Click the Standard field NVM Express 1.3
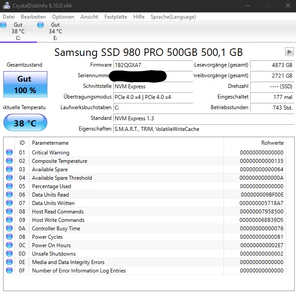Screen dimensions: 296x292 (204, 118)
